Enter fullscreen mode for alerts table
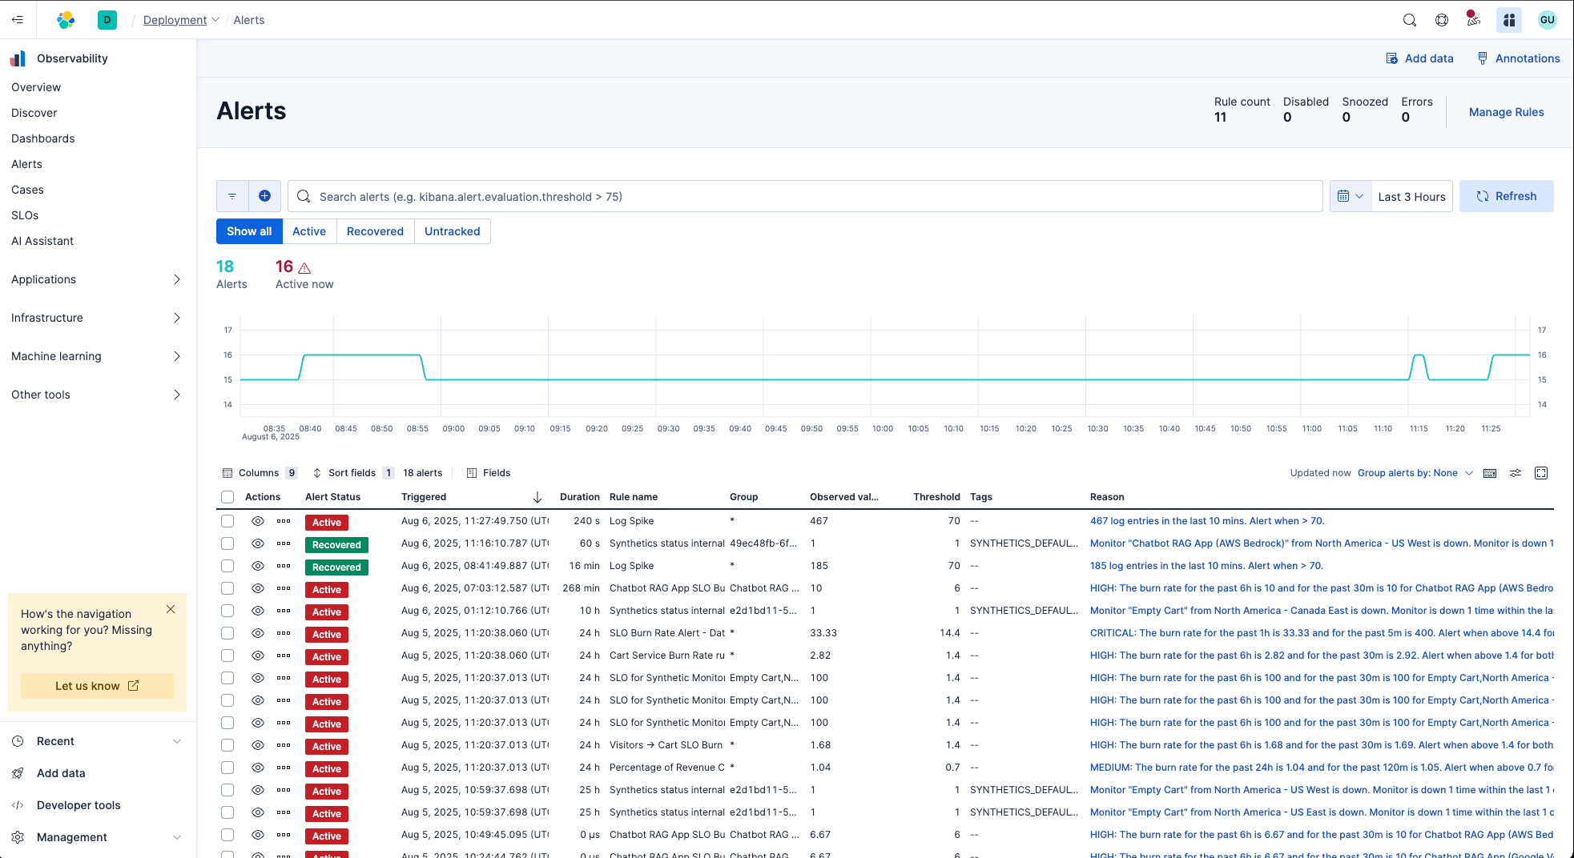 pos(1541,473)
